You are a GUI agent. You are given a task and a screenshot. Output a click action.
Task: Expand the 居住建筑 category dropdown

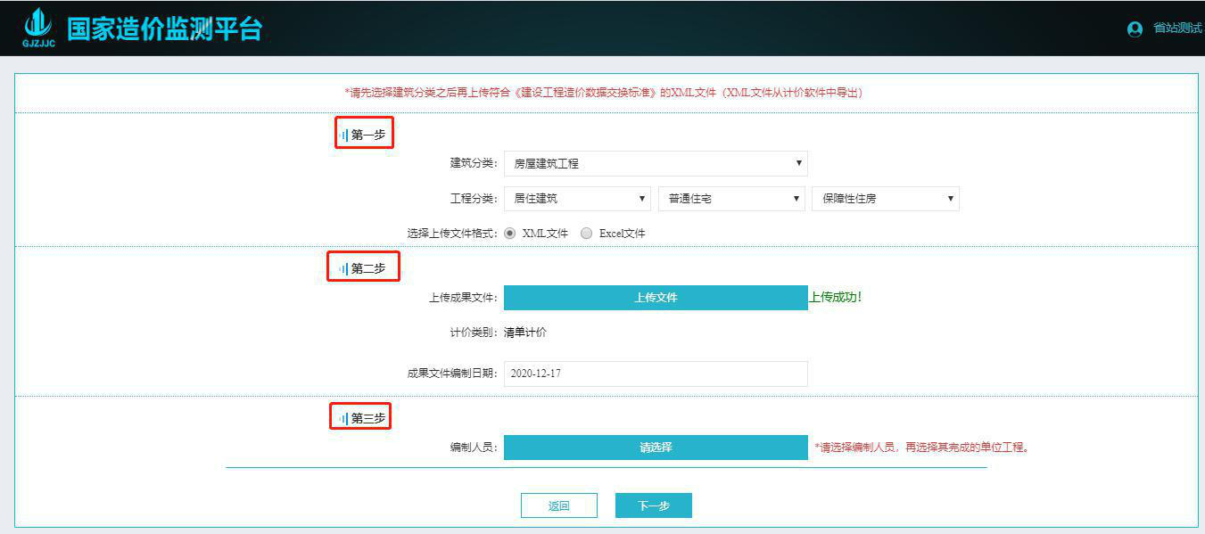click(577, 198)
